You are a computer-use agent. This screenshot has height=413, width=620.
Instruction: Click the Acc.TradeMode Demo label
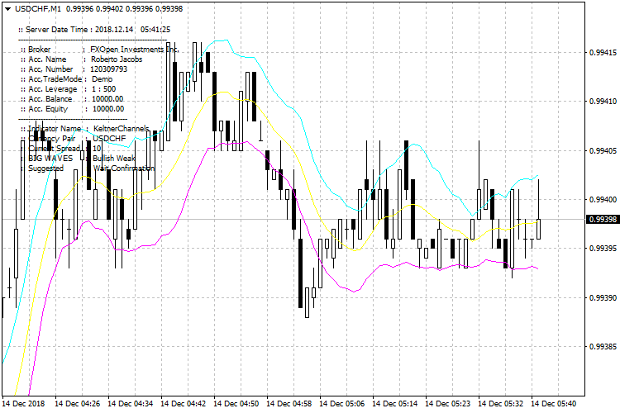pyautogui.click(x=72, y=79)
